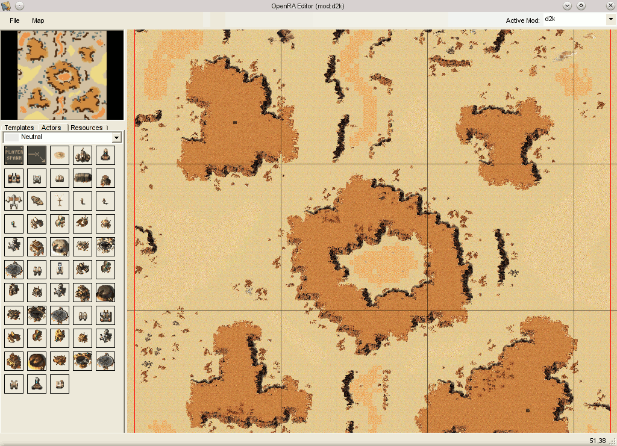Click the minimap preview thumbnail
Screen dimensions: 617x446
62,75
